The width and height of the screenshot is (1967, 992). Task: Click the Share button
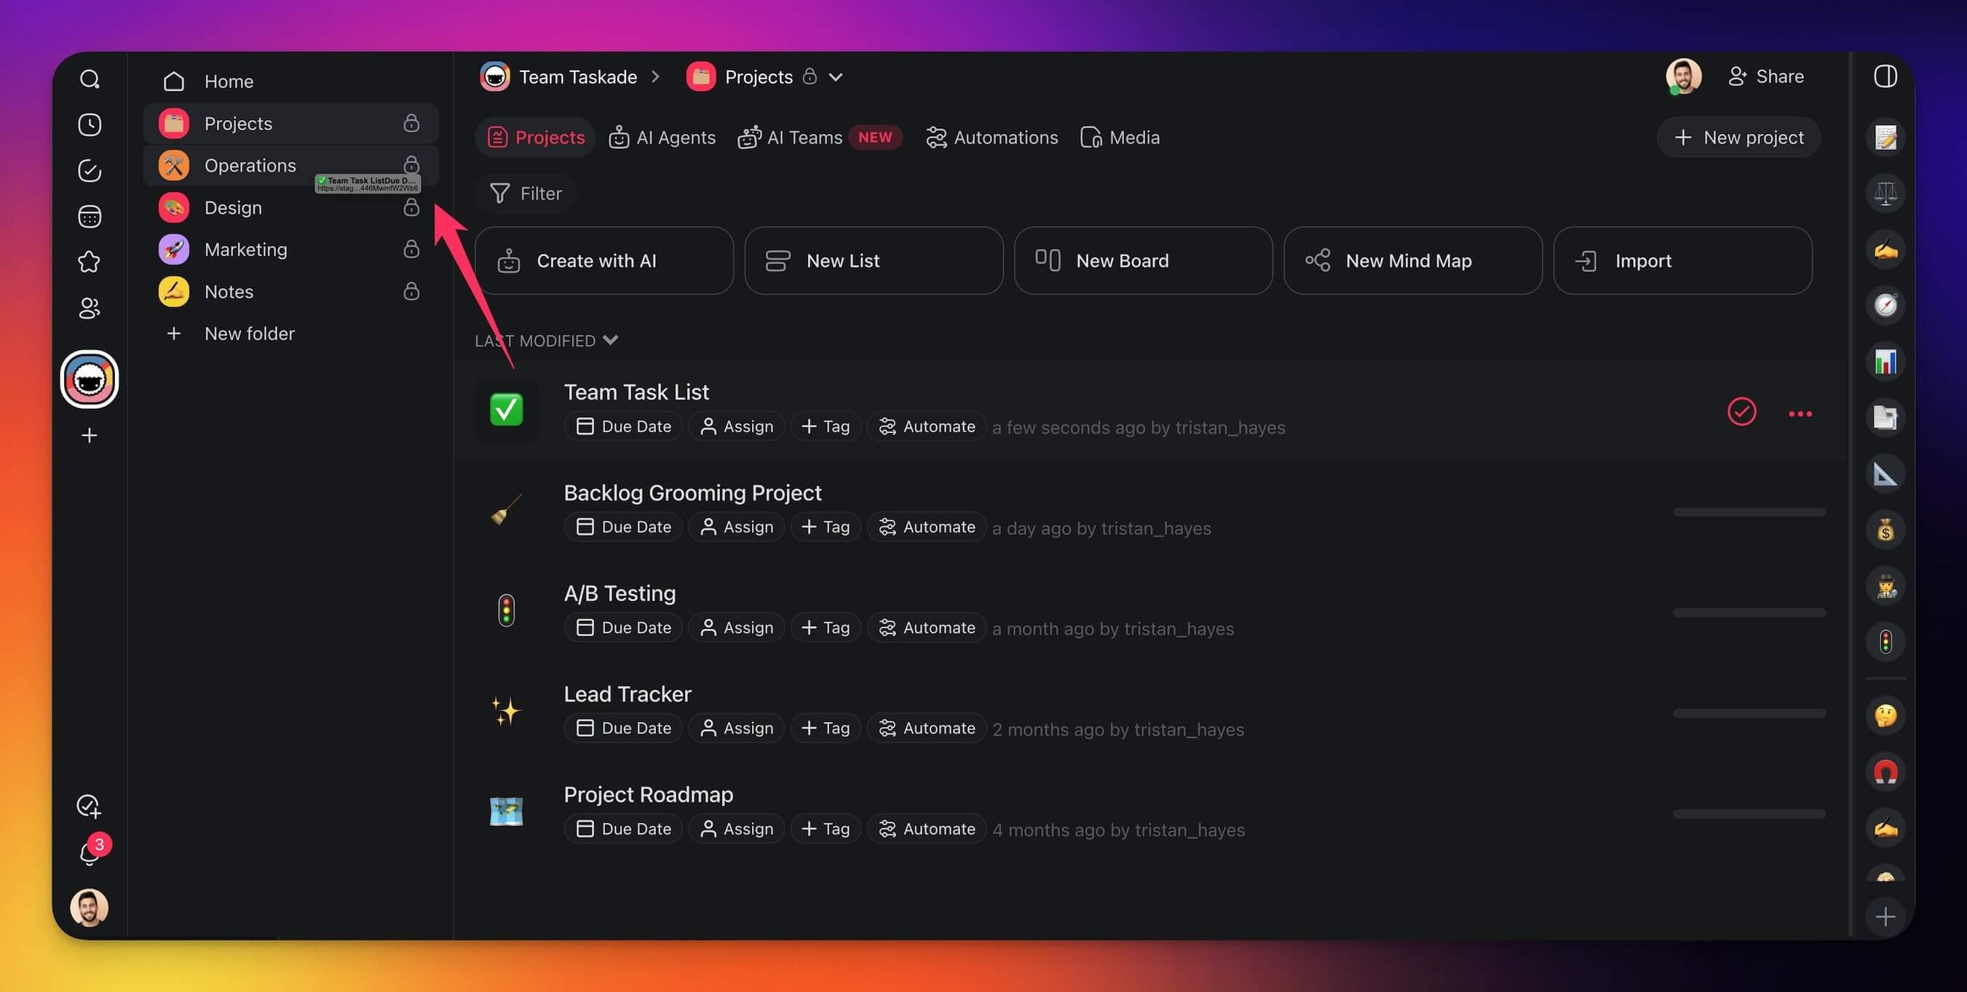click(x=1765, y=76)
